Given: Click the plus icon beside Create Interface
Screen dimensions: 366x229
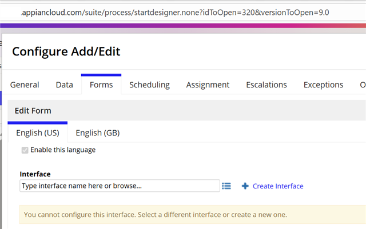Looking at the screenshot, I should (x=245, y=186).
